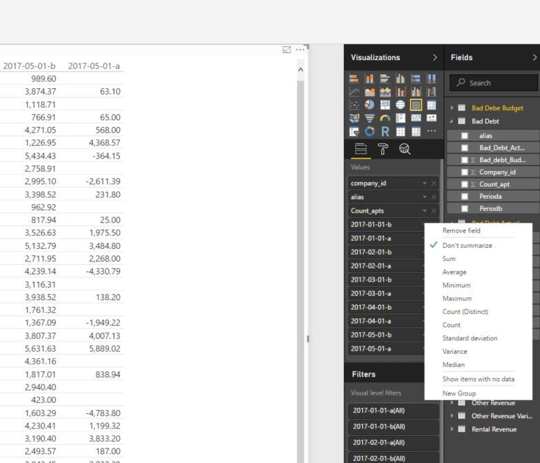Remove company_id with its X button
This screenshot has width=540, height=463.
coord(434,184)
